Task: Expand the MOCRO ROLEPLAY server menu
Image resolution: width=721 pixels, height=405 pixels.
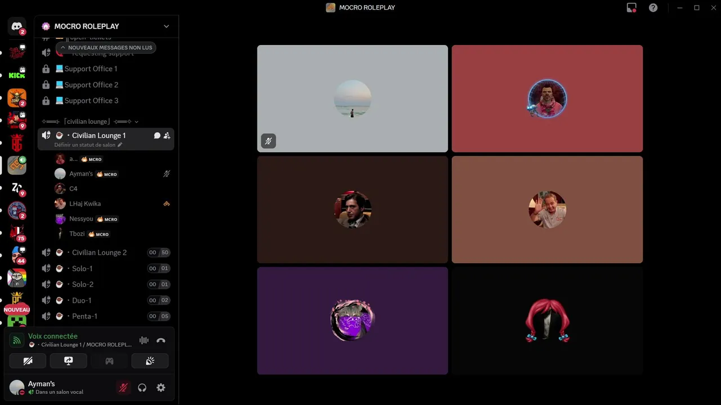Action: click(166, 26)
